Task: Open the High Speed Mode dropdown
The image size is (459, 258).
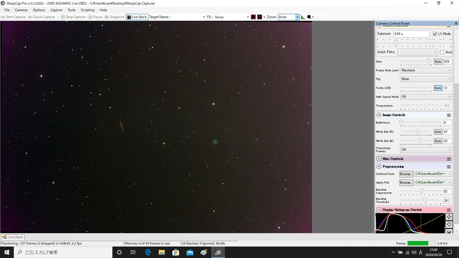Action: coord(426,96)
